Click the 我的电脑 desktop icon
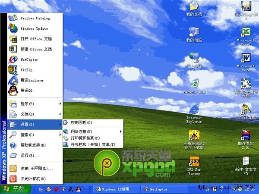Viewport: 259px width, 194px height. coord(194,32)
